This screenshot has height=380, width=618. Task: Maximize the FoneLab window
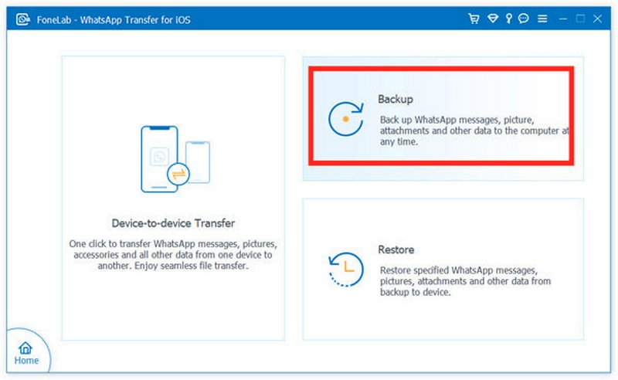coord(582,18)
